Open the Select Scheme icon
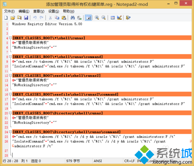This screenshot has height=166, width=194. coord(113,18)
